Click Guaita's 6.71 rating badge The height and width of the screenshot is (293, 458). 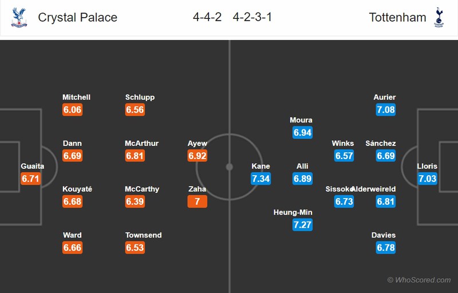coord(31,179)
